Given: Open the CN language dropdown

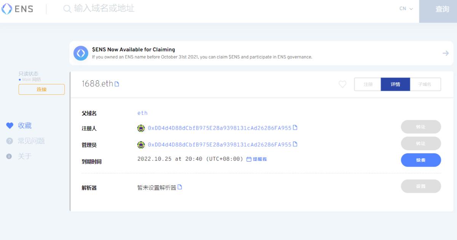Looking at the screenshot, I should click(x=406, y=9).
